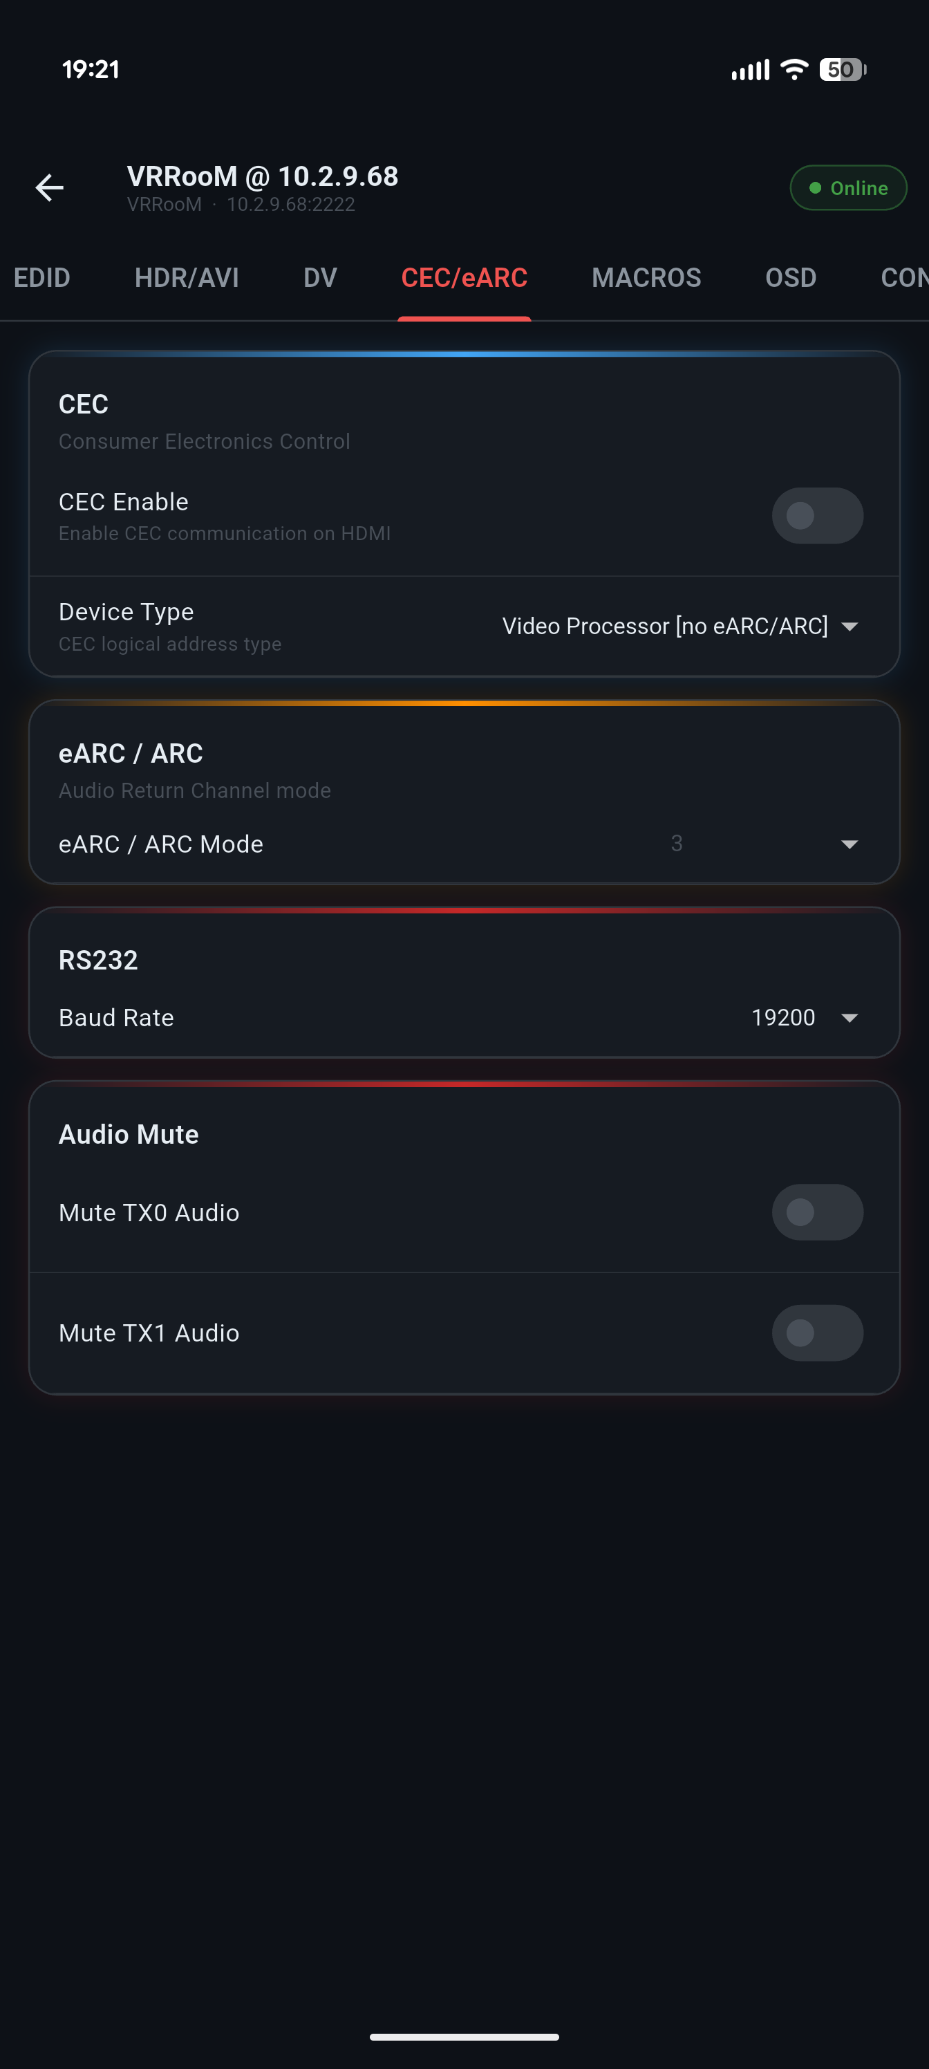Tap the cellular signal bars icon
The height and width of the screenshot is (2069, 929).
750,71
